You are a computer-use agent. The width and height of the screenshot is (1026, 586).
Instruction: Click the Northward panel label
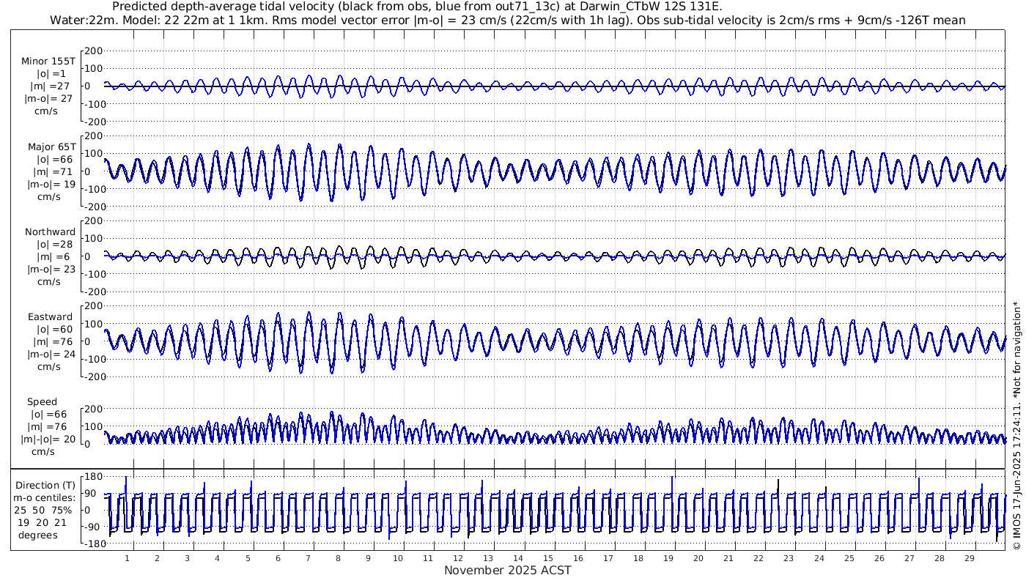pyautogui.click(x=50, y=231)
